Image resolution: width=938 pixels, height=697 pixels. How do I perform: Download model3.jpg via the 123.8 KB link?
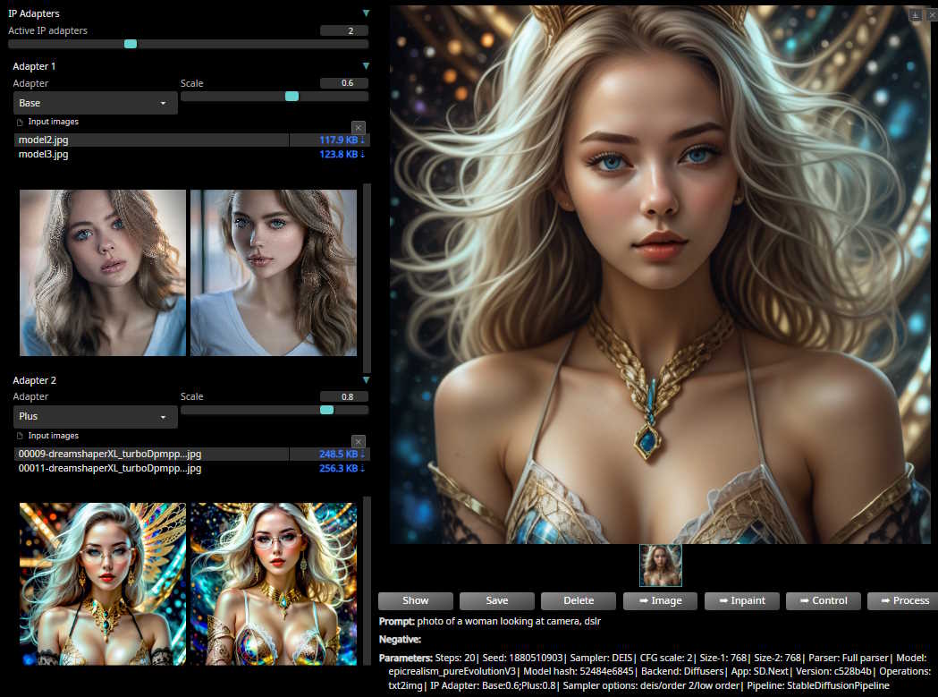[342, 154]
